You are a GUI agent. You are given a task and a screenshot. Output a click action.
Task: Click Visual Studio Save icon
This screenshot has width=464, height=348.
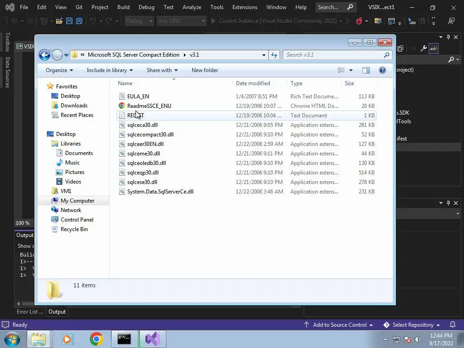(69, 21)
